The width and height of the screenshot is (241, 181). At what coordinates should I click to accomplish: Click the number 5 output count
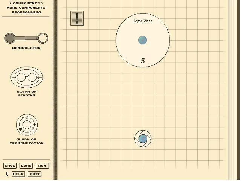(x=143, y=61)
